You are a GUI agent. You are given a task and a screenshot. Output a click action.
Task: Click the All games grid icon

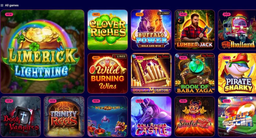(2, 5)
